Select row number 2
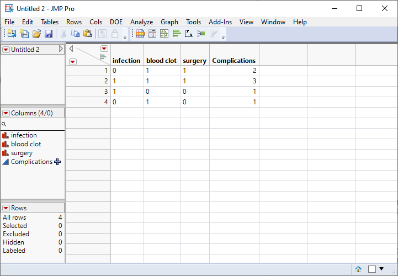This screenshot has width=398, height=276. coord(88,81)
